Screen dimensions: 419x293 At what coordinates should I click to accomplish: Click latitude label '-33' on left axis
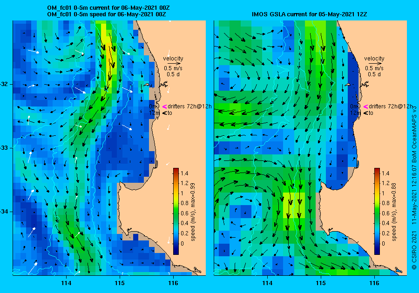click(5, 148)
